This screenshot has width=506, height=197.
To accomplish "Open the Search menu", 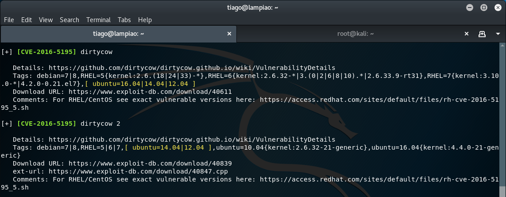I will pos(70,19).
